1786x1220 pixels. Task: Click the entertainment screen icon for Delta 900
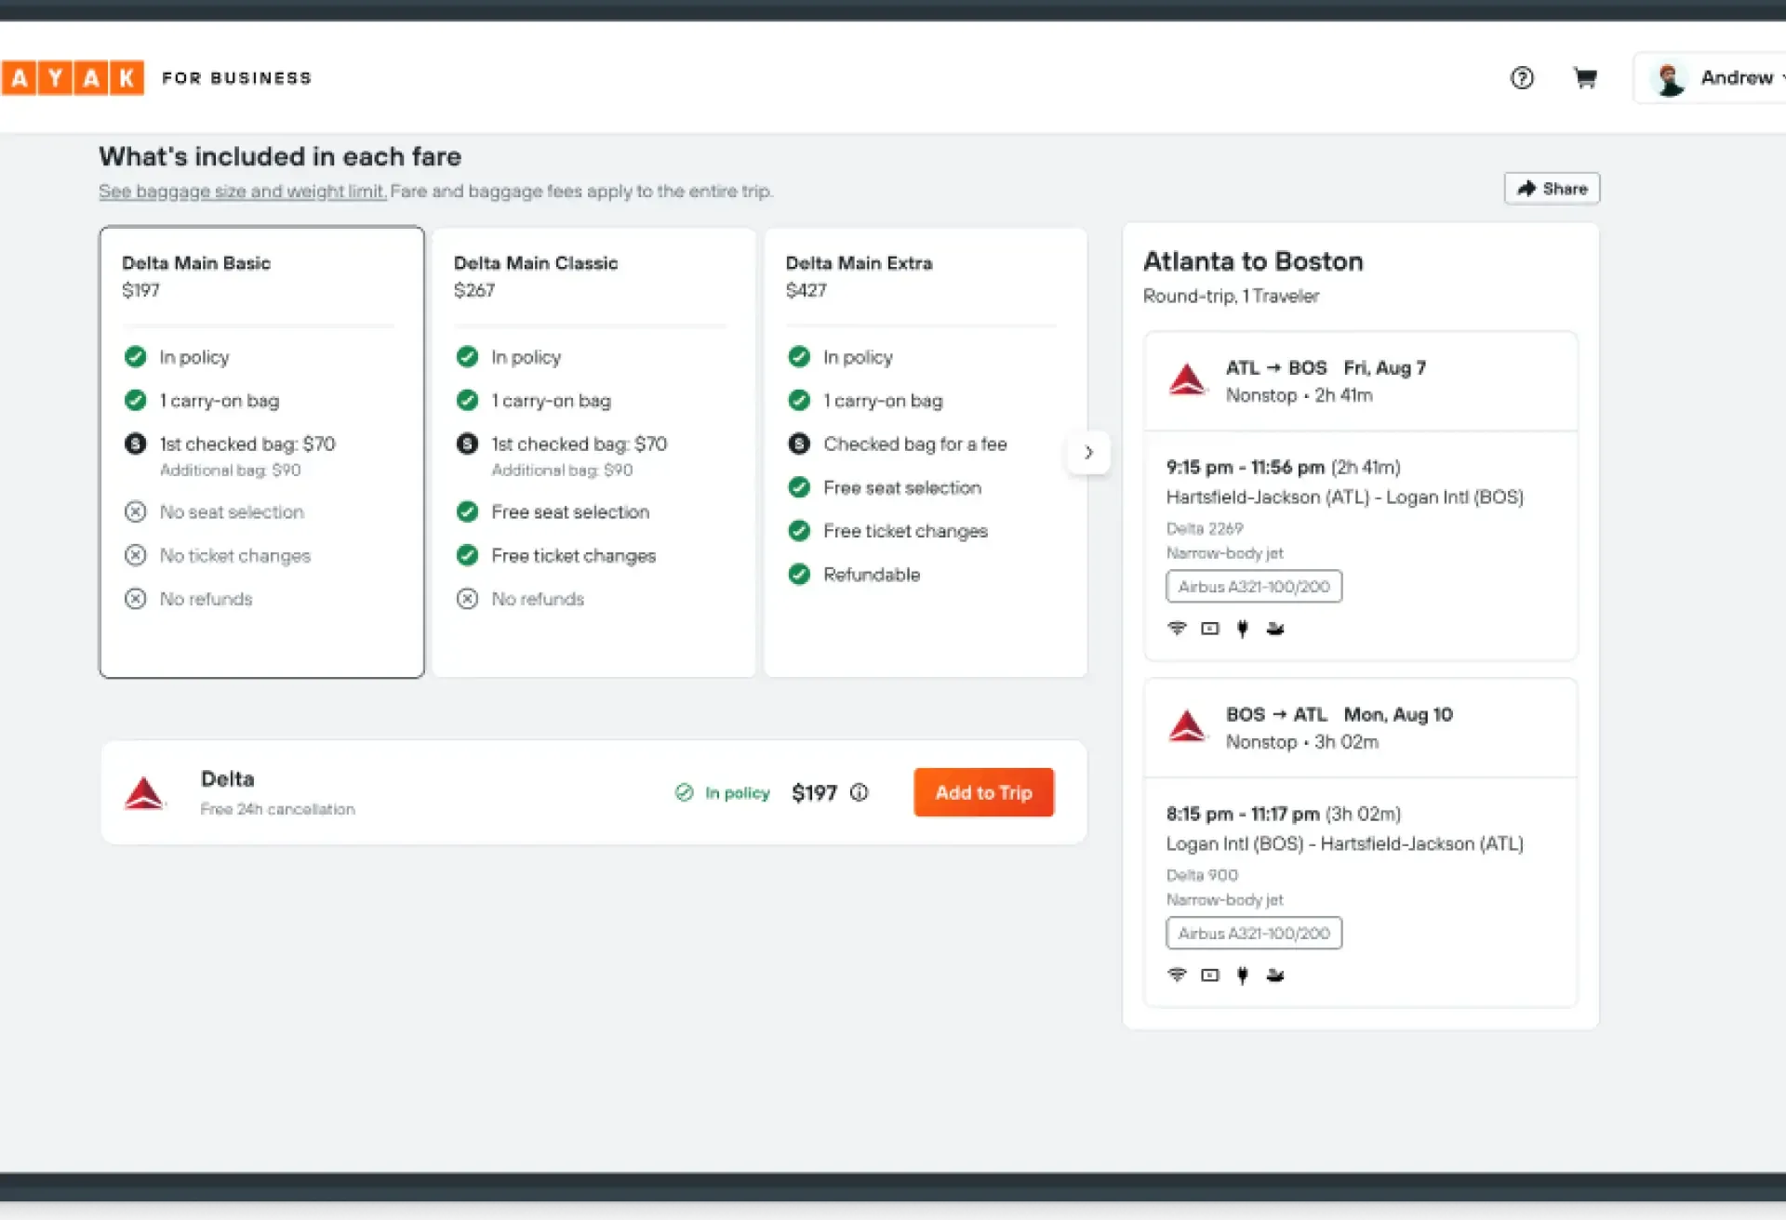click(x=1209, y=975)
